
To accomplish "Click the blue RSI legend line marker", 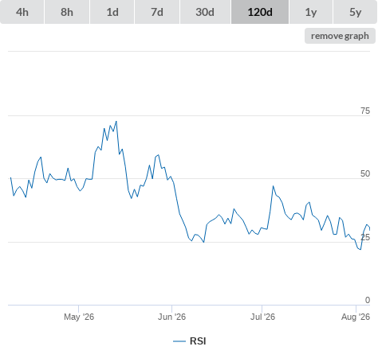I will click(x=179, y=341).
